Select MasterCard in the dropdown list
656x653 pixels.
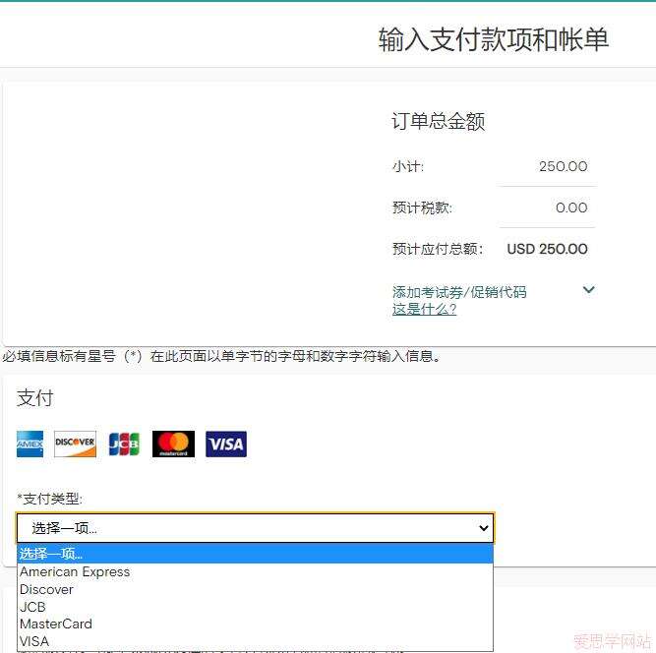[x=56, y=623]
